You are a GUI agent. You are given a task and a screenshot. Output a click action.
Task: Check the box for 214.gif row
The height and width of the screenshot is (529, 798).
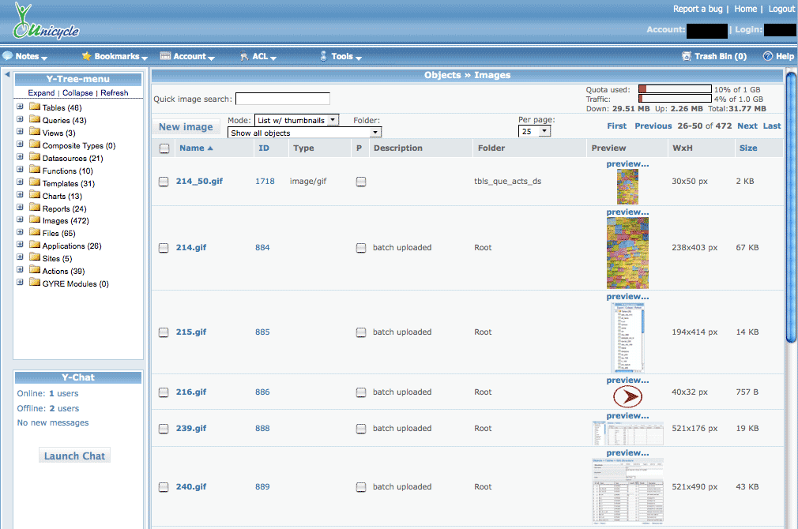click(164, 248)
